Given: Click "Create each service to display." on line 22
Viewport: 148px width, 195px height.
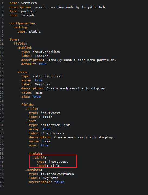Looking at the screenshot, I should [77, 88].
